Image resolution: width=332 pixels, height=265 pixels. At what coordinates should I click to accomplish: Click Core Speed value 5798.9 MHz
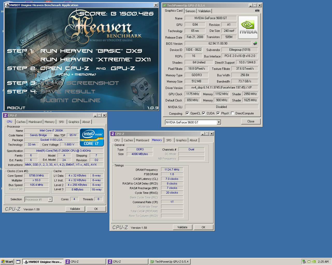click(x=37, y=175)
